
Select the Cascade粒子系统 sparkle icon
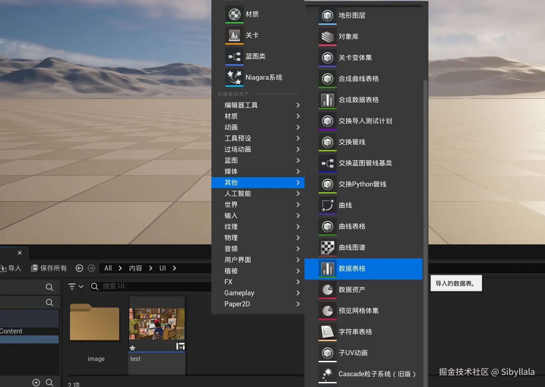tap(327, 374)
